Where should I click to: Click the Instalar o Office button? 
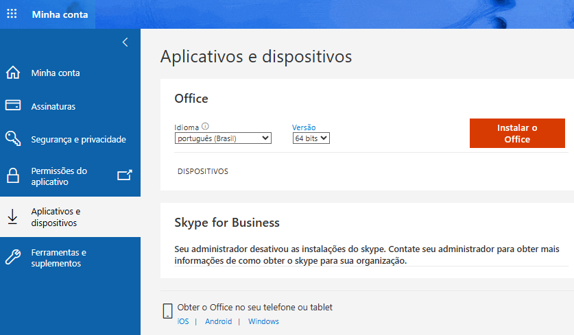click(517, 133)
